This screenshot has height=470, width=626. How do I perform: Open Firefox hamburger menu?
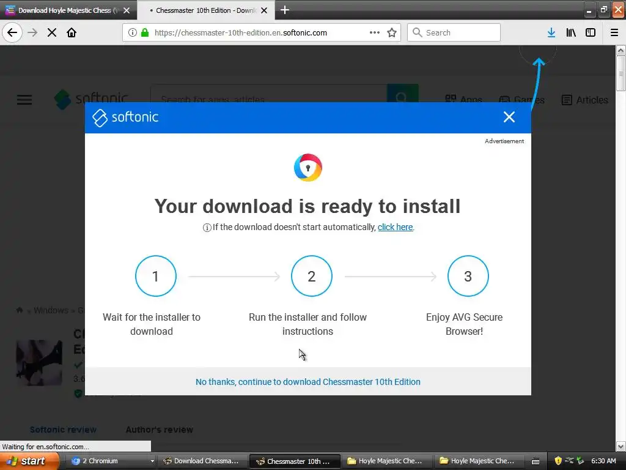click(614, 32)
